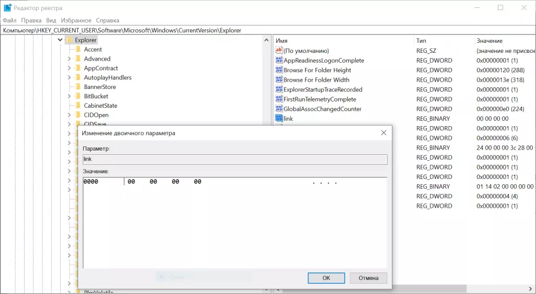
Task: Select the CabinetState key in tree
Action: pos(100,106)
